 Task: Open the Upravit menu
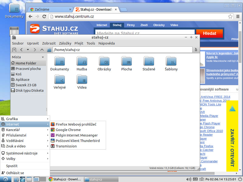[33, 43]
